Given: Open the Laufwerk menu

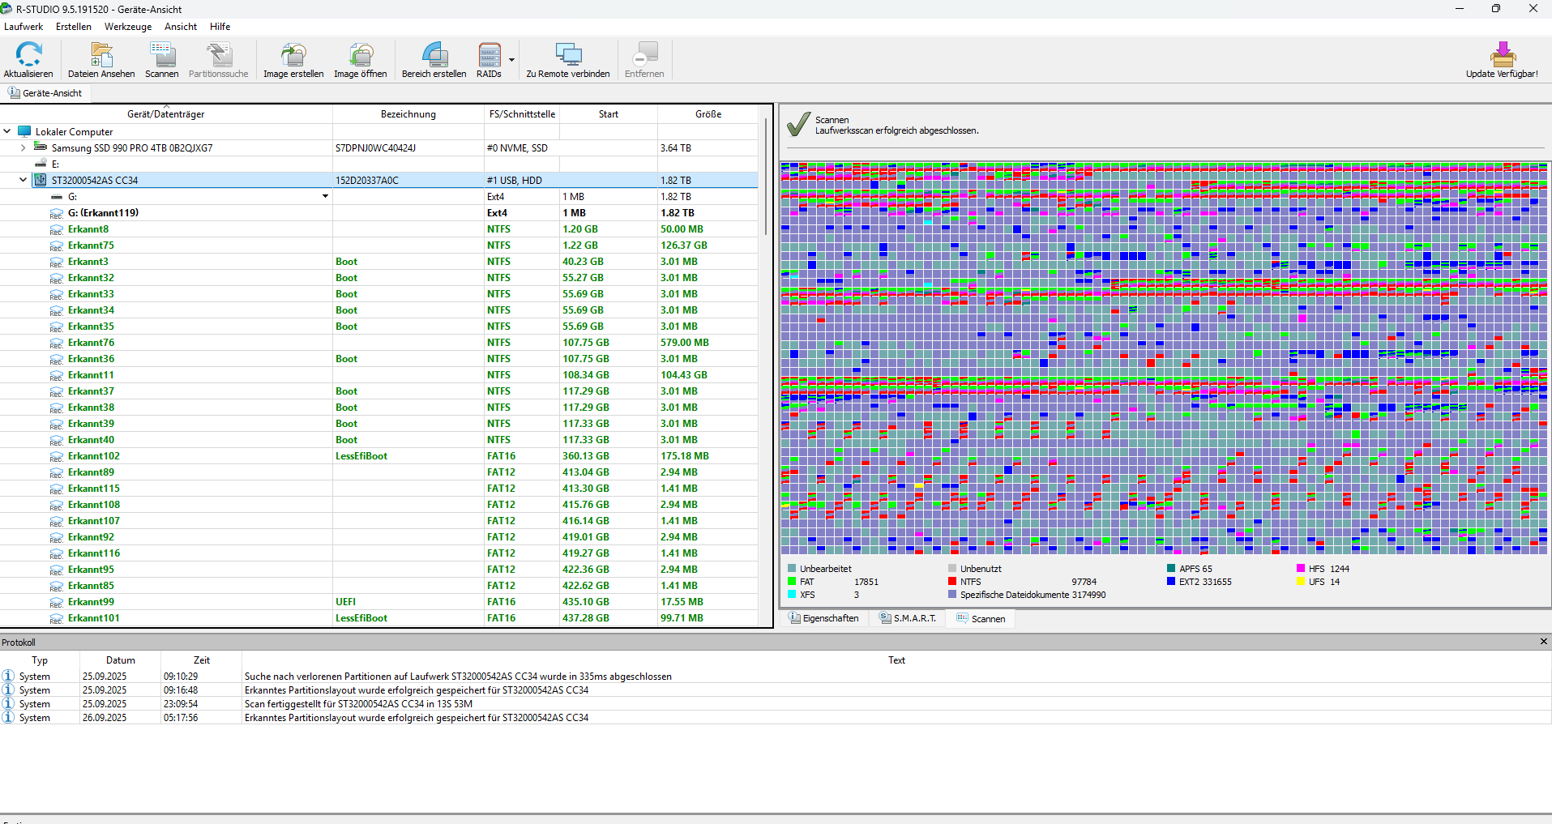Looking at the screenshot, I should coord(24,27).
